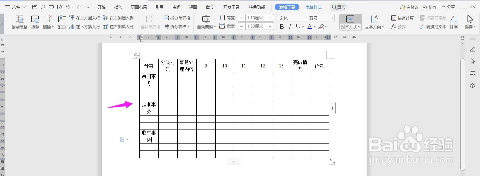Click the table move handle icon
The width and height of the screenshot is (480, 176).
pos(136,55)
